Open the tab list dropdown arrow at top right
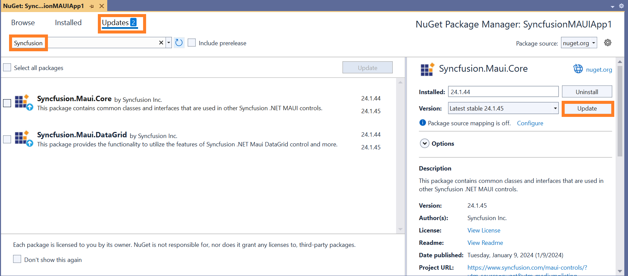Image resolution: width=628 pixels, height=276 pixels. (x=613, y=6)
